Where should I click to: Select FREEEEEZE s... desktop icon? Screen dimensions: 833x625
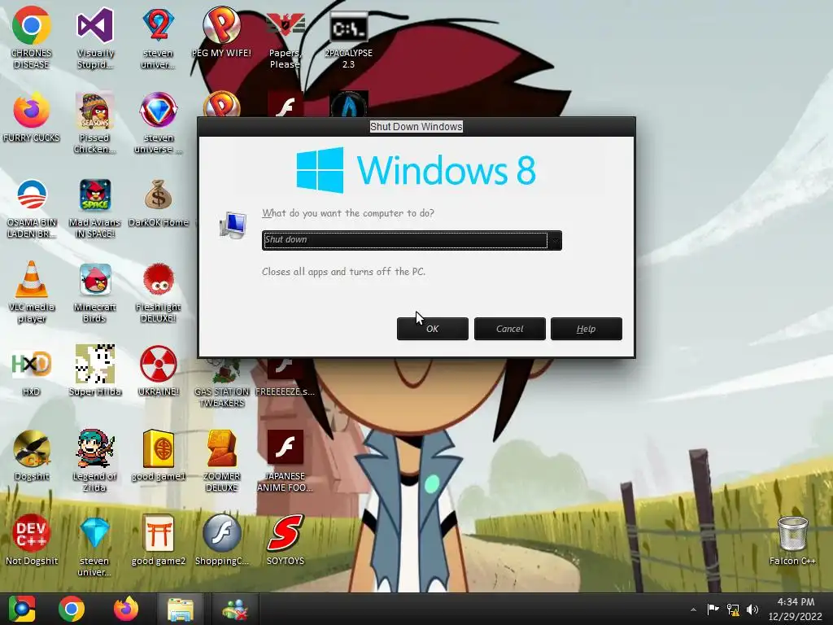pos(286,378)
